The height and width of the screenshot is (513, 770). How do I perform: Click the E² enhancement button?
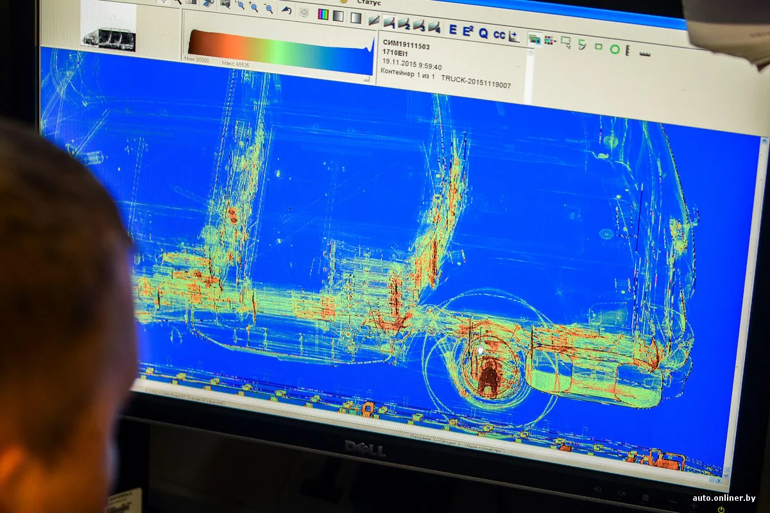click(x=468, y=31)
